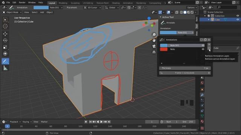This screenshot has width=241, height=135.
Task: Switch perspective/orthographic grid icon
Action: click(154, 52)
